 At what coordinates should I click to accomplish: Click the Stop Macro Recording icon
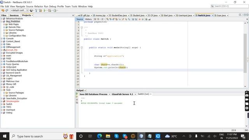click(x=143, y=19)
